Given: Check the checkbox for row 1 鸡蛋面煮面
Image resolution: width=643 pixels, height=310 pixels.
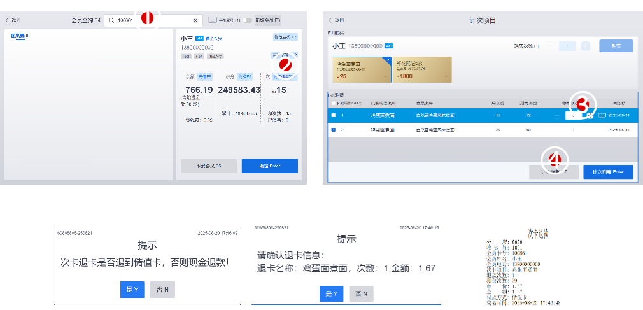Looking at the screenshot, I should (x=334, y=115).
